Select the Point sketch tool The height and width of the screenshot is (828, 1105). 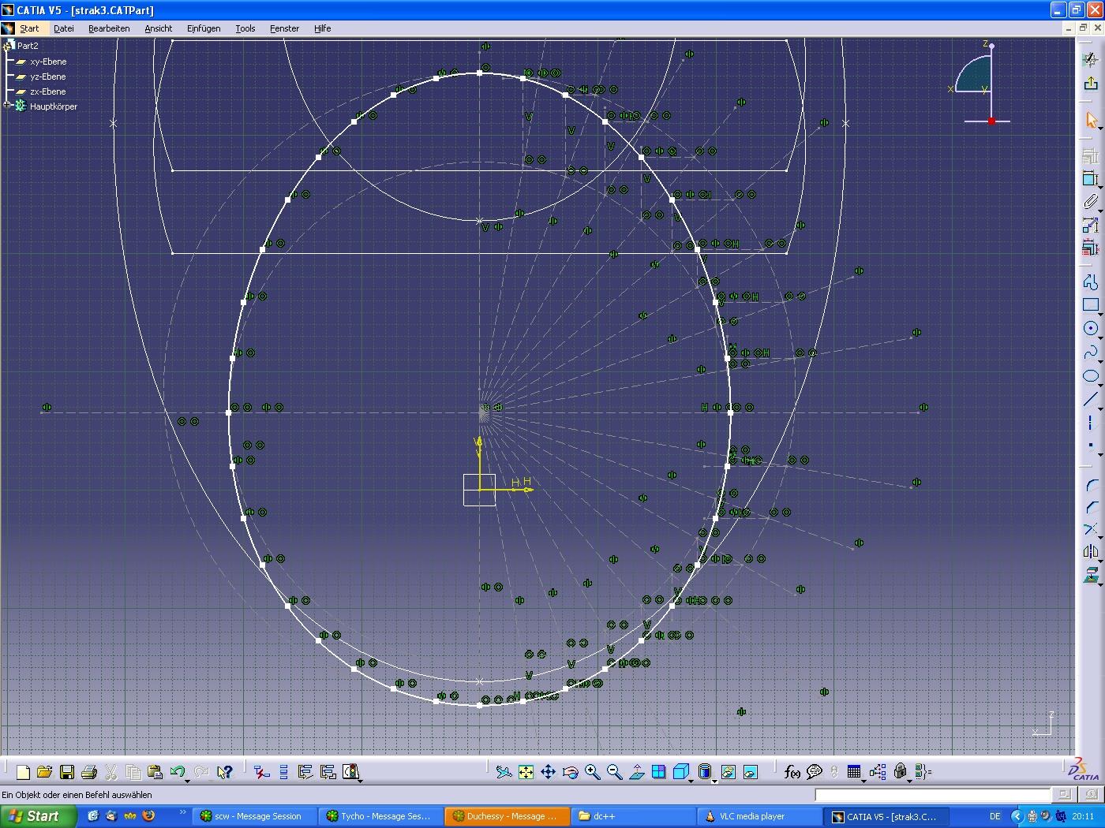pyautogui.click(x=1091, y=445)
